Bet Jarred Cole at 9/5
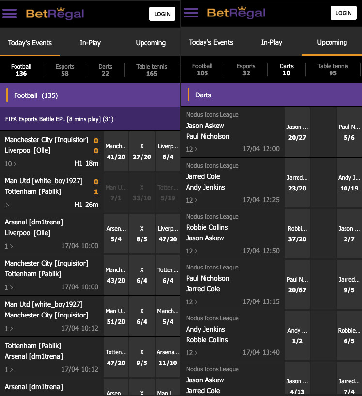Screen dimensions: 362x396 tap(349, 285)
